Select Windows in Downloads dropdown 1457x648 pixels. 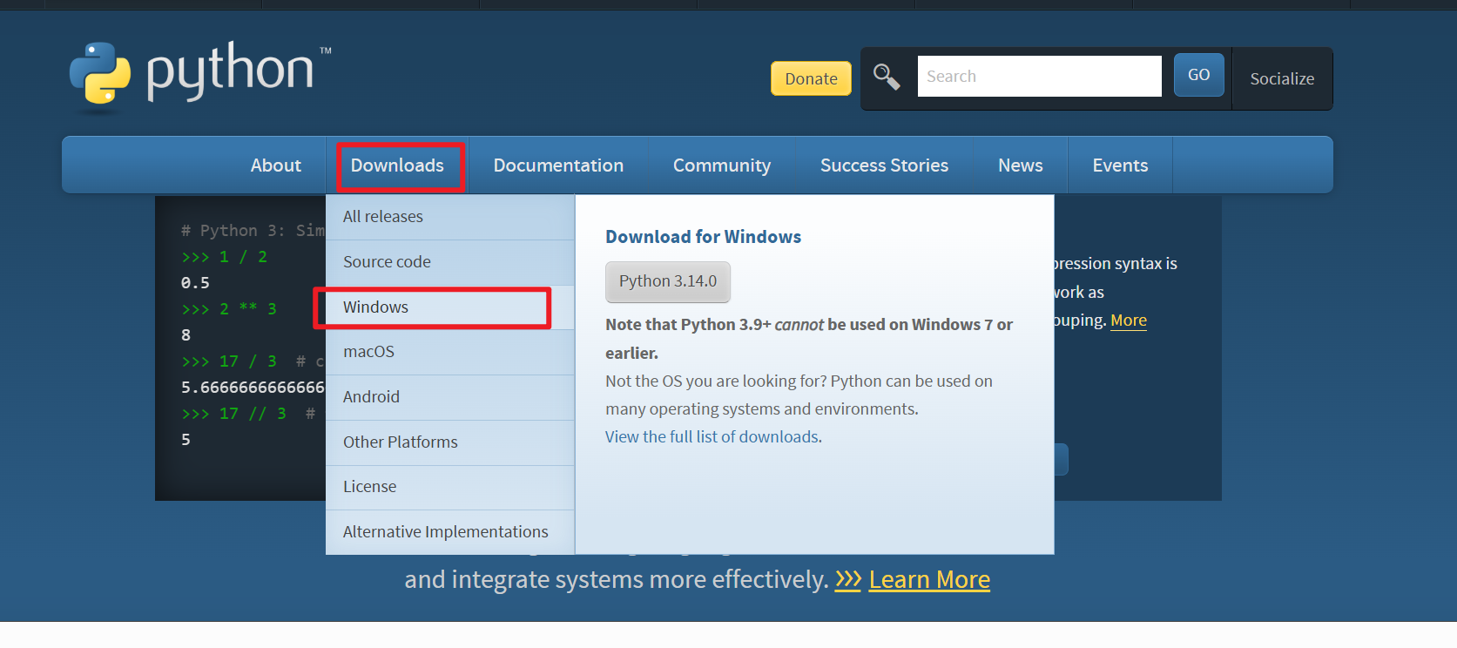450,307
